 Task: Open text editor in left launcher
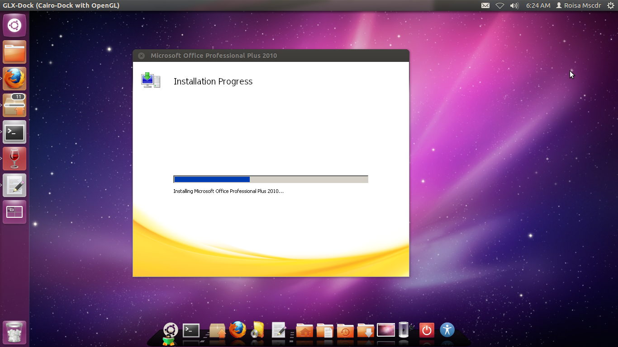(x=14, y=185)
